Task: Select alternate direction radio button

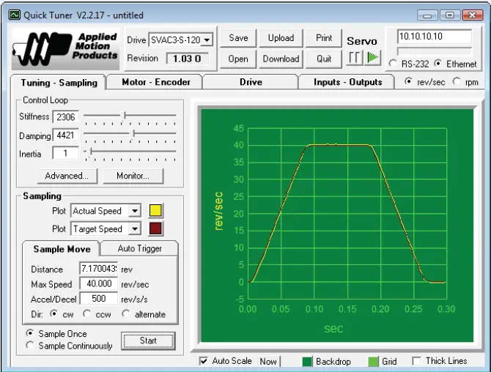Action: pos(126,313)
